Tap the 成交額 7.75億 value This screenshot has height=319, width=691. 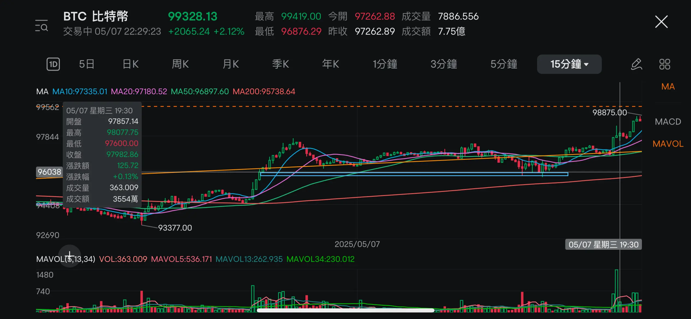point(451,31)
